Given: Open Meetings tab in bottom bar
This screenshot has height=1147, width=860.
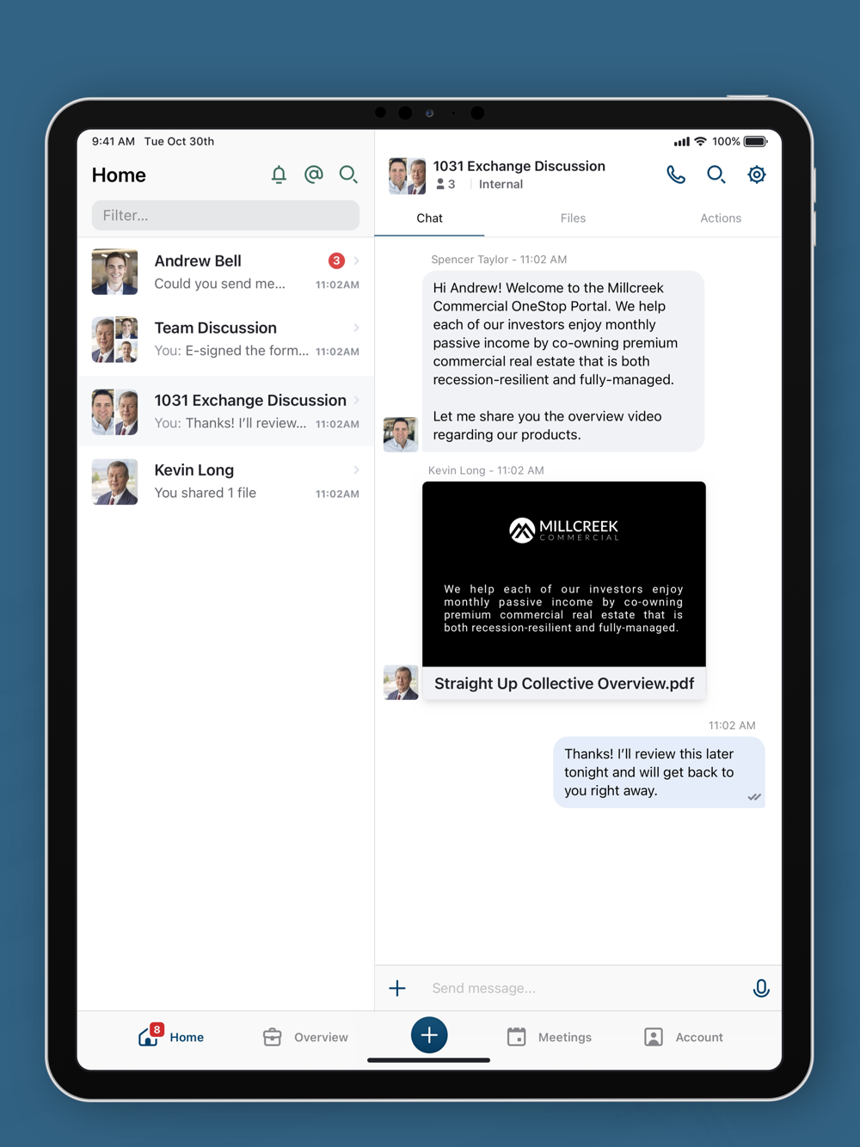Looking at the screenshot, I should pos(550,1037).
